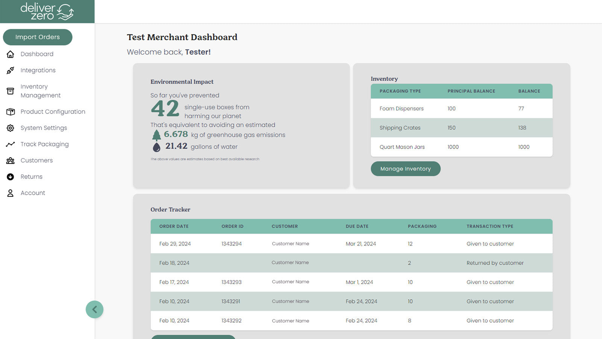
Task: Click the Product Configuration package icon
Action: [x=11, y=112]
